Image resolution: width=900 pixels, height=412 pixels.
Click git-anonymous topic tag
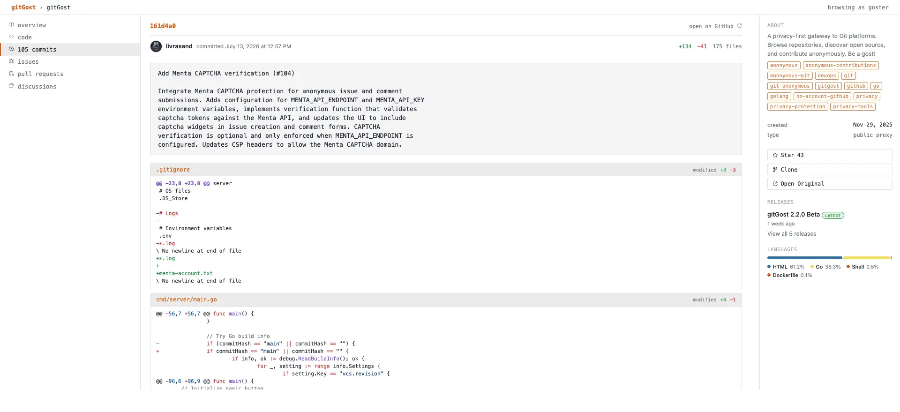[790, 86]
